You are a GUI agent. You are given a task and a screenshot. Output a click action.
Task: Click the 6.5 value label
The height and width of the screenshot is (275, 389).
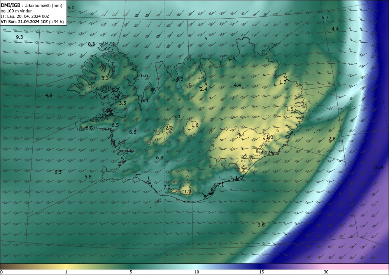point(115,125)
